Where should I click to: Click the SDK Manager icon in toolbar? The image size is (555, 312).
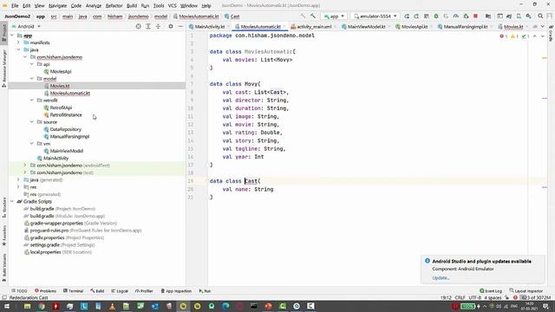528,16
